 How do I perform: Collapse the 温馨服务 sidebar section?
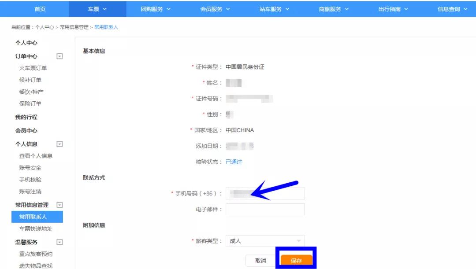pos(59,242)
